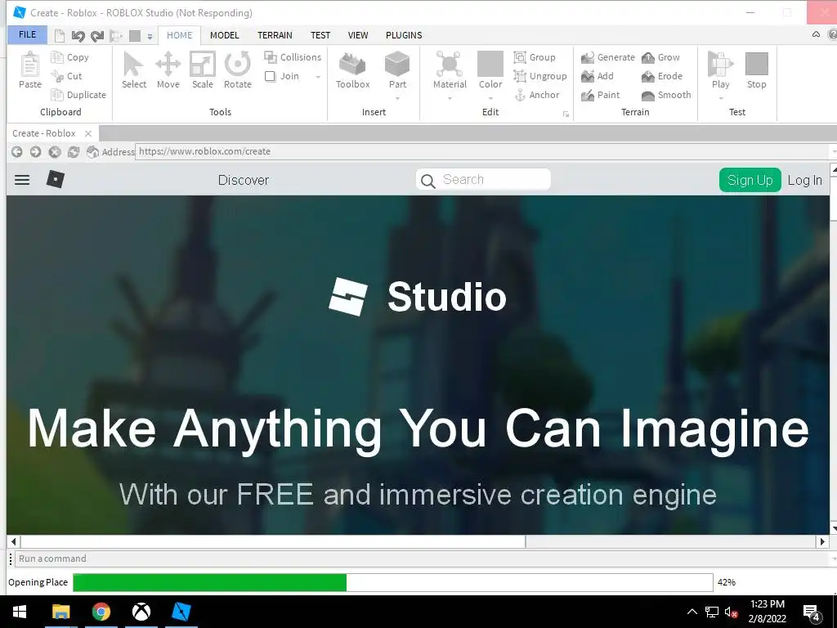This screenshot has height=628, width=837.
Task: Click the Cut button
Action: coord(67,76)
